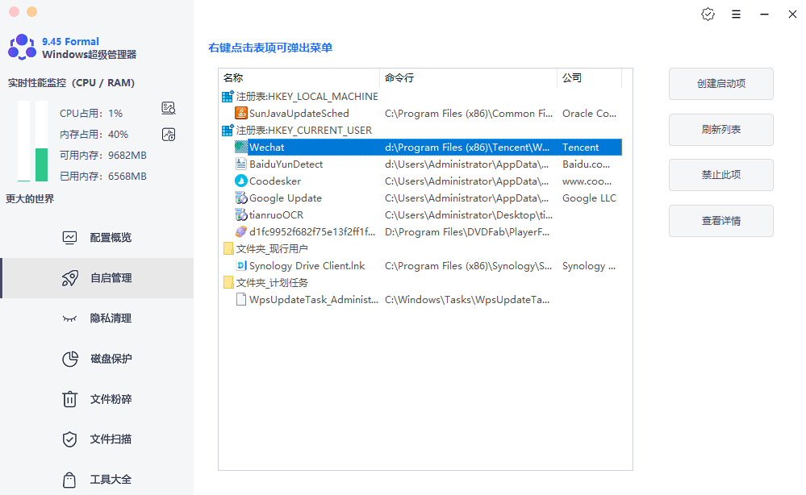The height and width of the screenshot is (495, 806).
Task: Click the 创建启动项 button
Action: click(x=720, y=84)
